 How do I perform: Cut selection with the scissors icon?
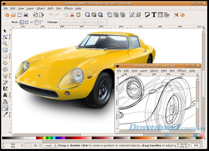coord(72,15)
